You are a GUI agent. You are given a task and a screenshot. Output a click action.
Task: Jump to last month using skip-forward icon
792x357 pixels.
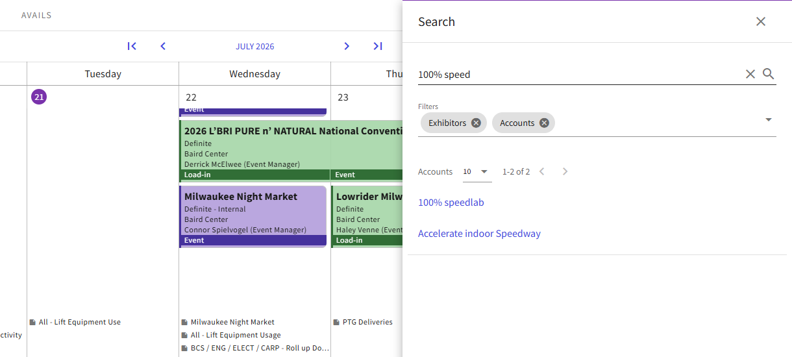(378, 46)
